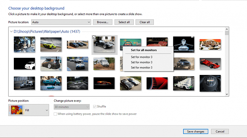The image size is (247, 138).
Task: Select the white race car number 25 wallpaper
Action: pyautogui.click(x=183, y=83)
